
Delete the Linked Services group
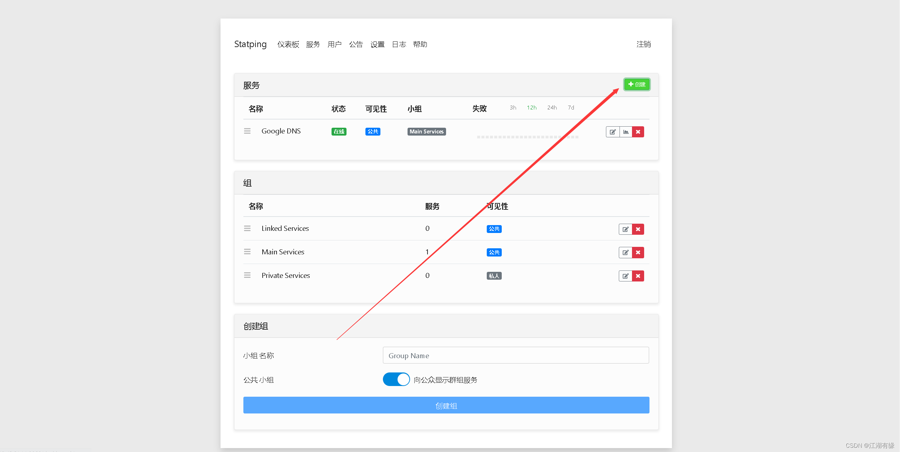click(x=638, y=229)
